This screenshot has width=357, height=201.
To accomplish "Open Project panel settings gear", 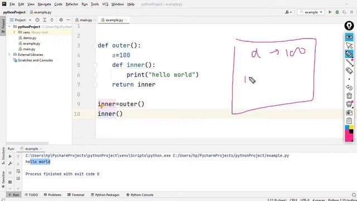I will point(61,20).
